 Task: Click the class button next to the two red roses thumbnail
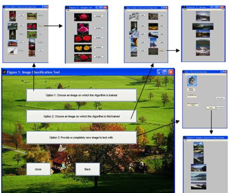[41, 26]
